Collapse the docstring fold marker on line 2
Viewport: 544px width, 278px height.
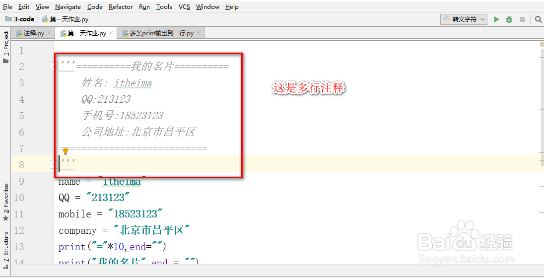54,67
